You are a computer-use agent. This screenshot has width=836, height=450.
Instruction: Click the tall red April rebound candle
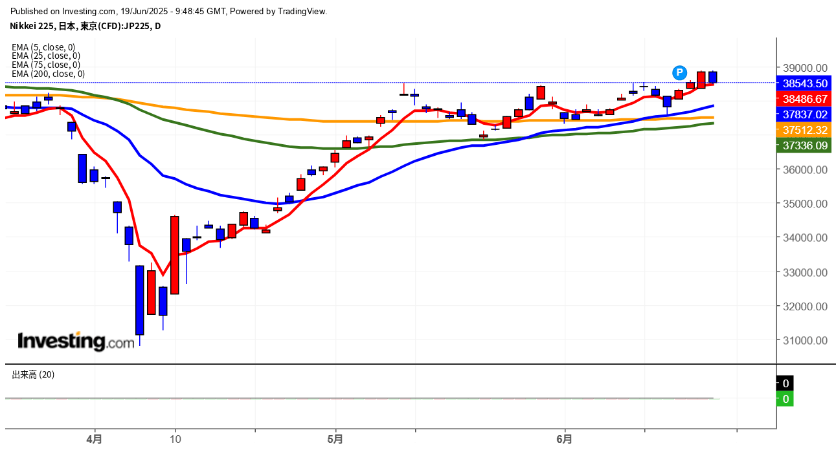(x=175, y=255)
